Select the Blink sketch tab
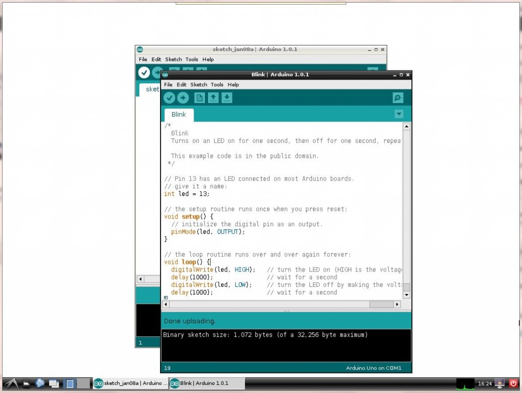The width and height of the screenshot is (522, 393). click(x=179, y=115)
